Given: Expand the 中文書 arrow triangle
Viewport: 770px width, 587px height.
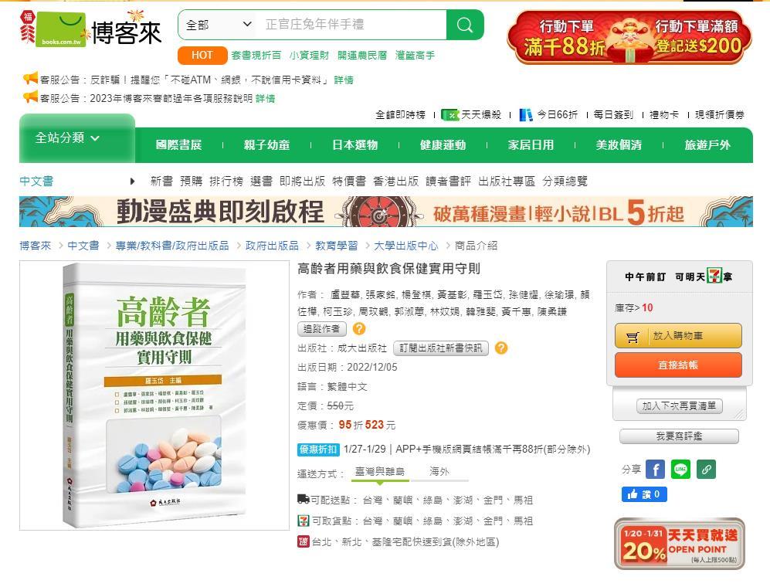Looking at the screenshot, I should point(132,182).
